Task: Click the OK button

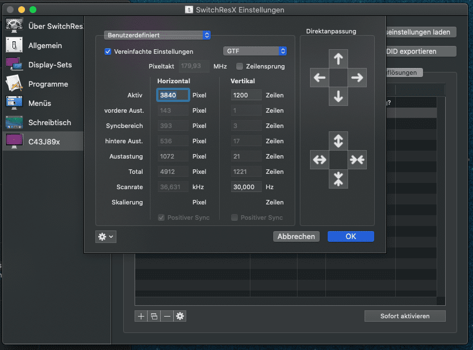Action: tap(351, 237)
